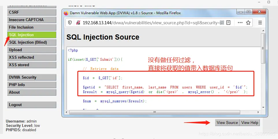Click the Logout menu button

coord(32,105)
